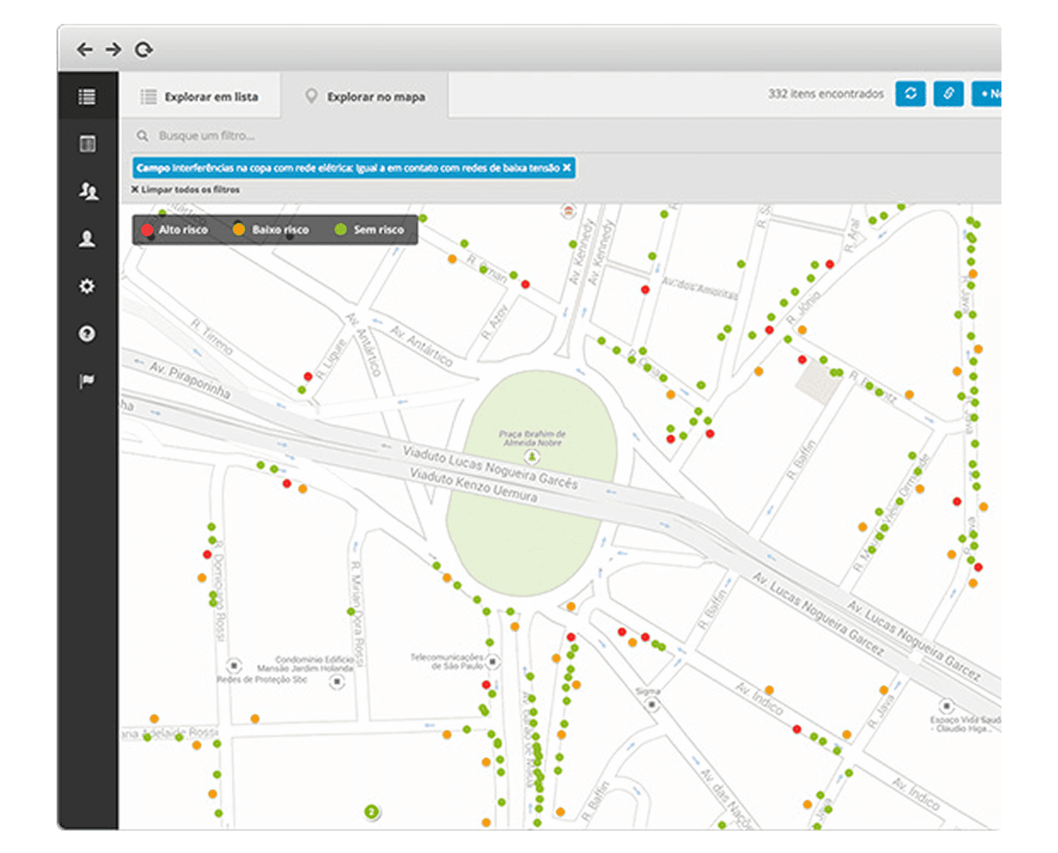Image resolution: width=1058 pixels, height=853 pixels.
Task: Click the Sigma place marker
Action: (652, 704)
